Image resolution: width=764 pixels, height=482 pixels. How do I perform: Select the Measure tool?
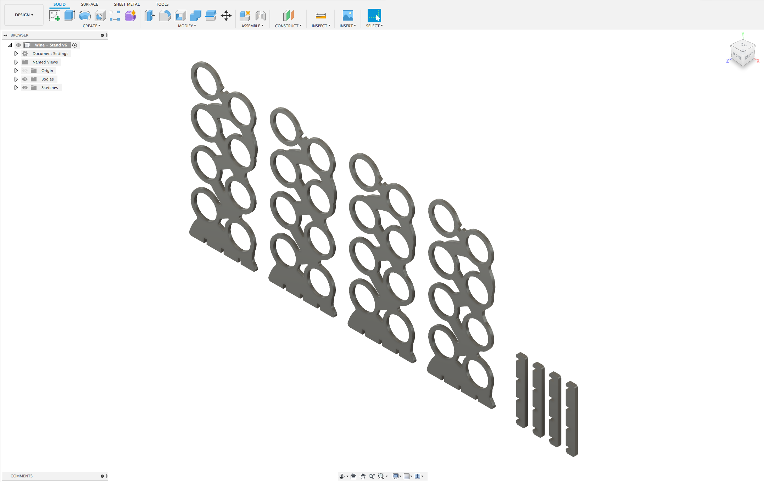click(320, 16)
